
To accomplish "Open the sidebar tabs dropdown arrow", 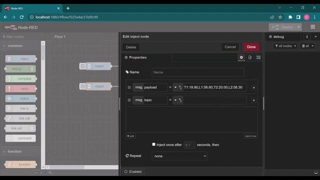I will pyautogui.click(x=315, y=36).
